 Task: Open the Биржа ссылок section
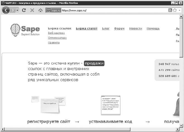pyautogui.click(x=60, y=28)
